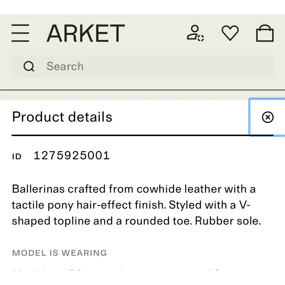Click the magnifying glass search icon
285x285 pixels.
[29, 67]
